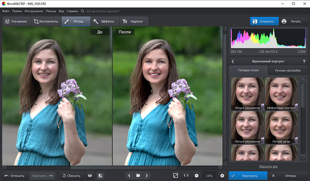Open help question mark in Идеальный портрет panel
This screenshot has width=310, height=181.
click(304, 61)
